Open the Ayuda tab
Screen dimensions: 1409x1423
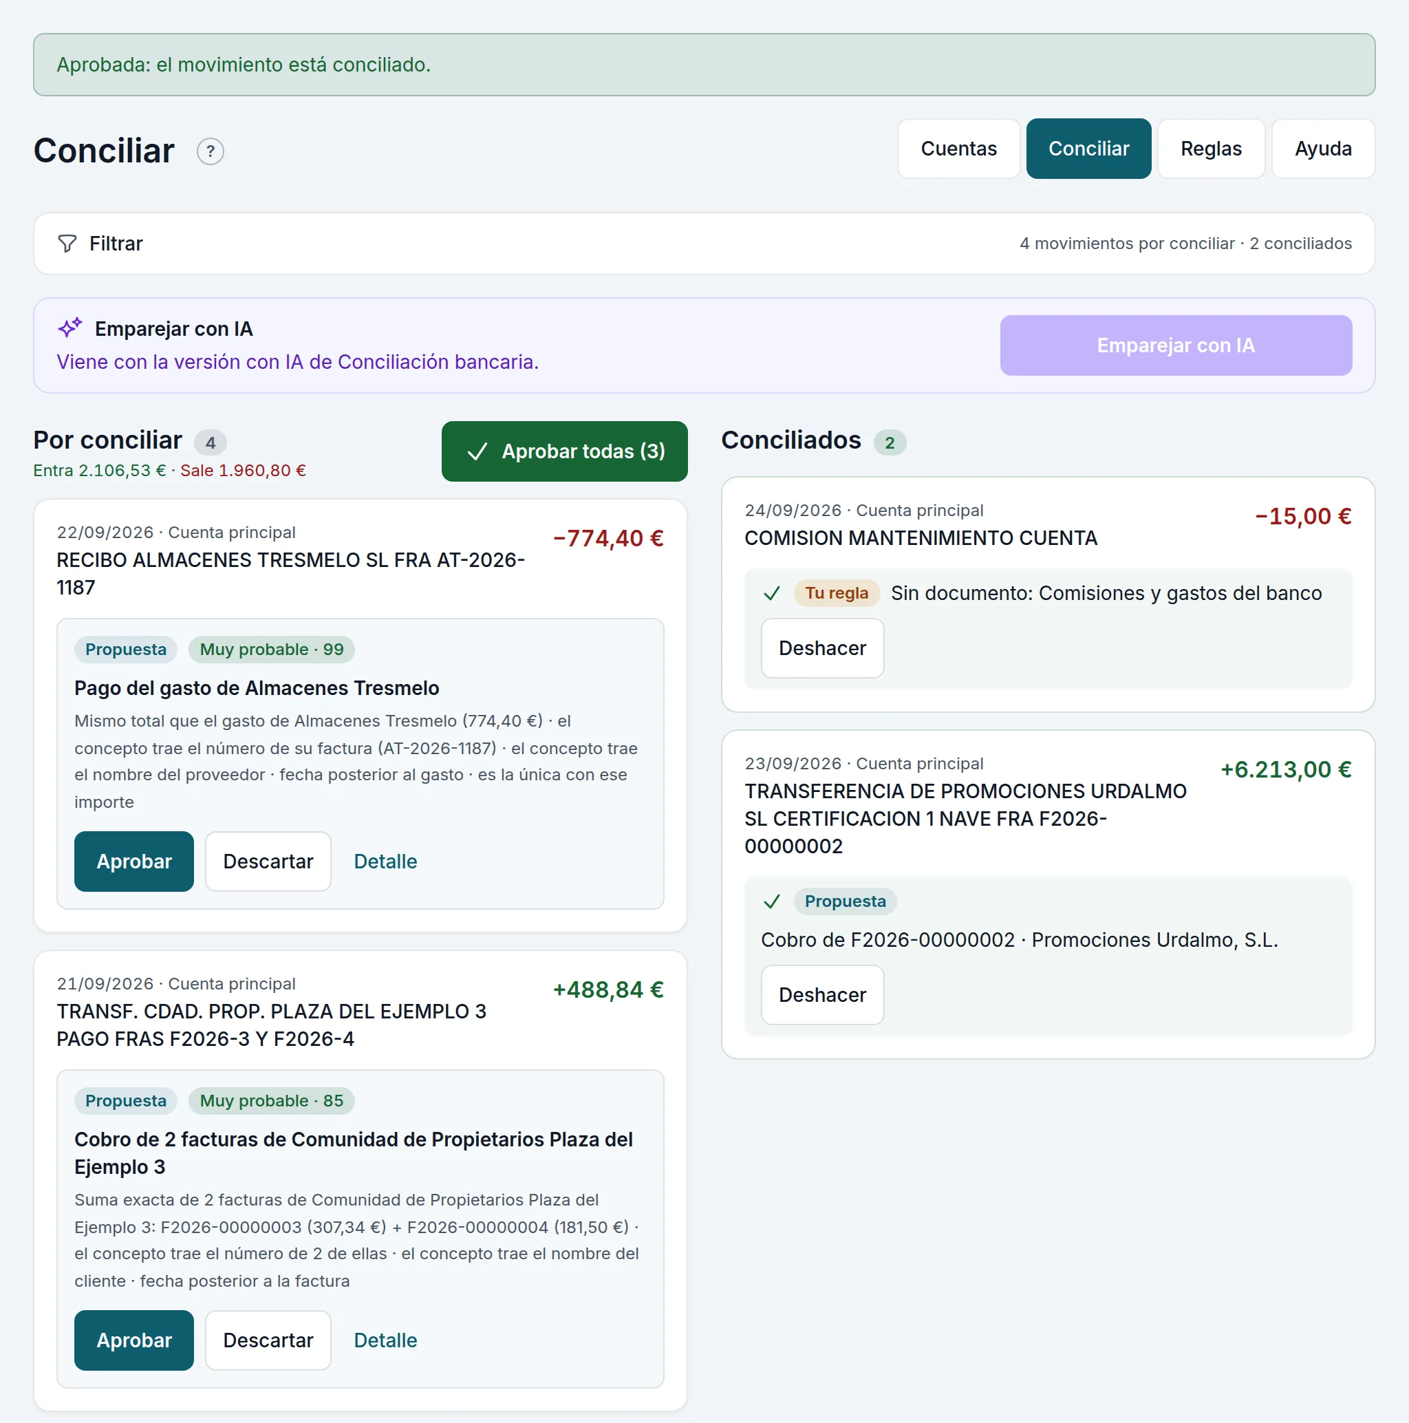pyautogui.click(x=1323, y=149)
